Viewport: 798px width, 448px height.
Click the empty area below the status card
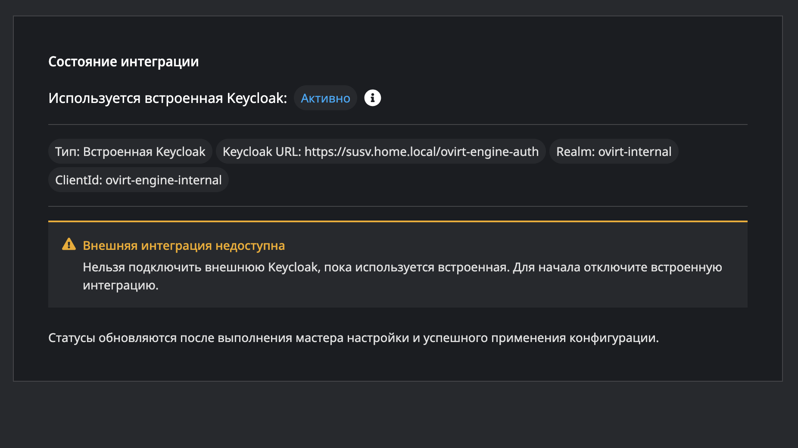click(x=397, y=414)
